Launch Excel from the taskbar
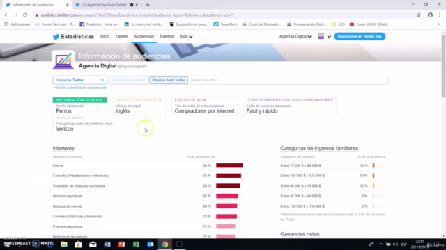 point(136,244)
